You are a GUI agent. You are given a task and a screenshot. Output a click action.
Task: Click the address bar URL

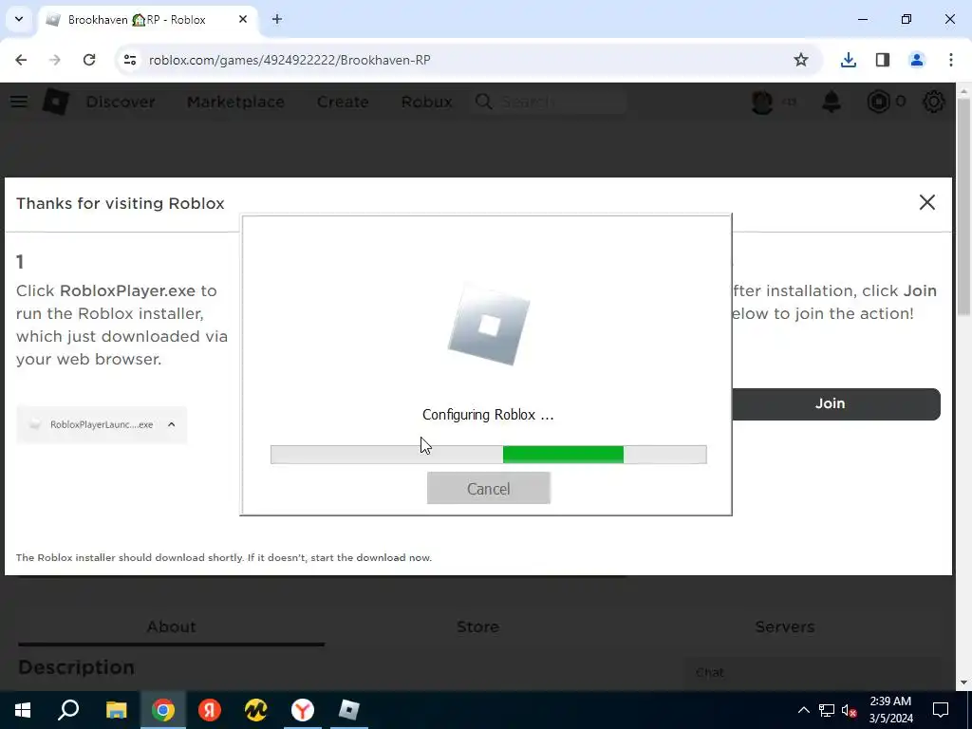[x=290, y=60]
